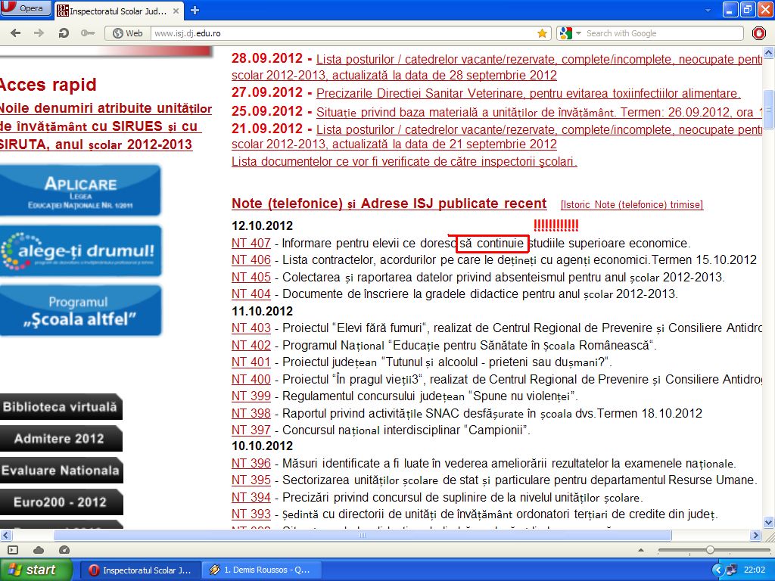
Task: Open Demis Roussos taskbar window
Action: tap(260, 570)
